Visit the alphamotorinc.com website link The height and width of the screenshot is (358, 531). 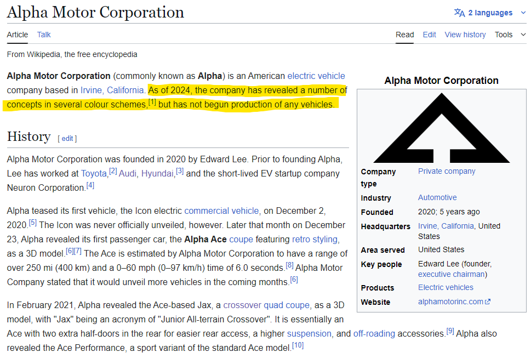pyautogui.click(x=450, y=302)
